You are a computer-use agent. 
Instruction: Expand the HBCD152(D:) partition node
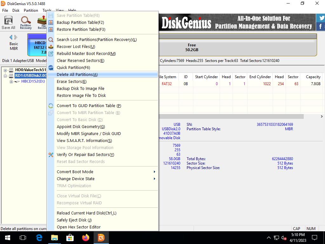(x=11, y=82)
